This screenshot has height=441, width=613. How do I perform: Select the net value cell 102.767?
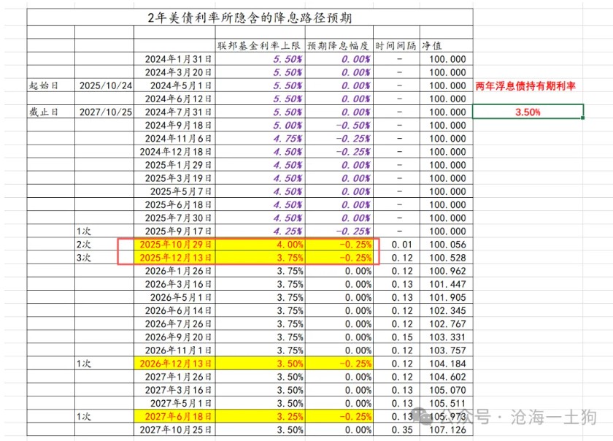[446, 324]
